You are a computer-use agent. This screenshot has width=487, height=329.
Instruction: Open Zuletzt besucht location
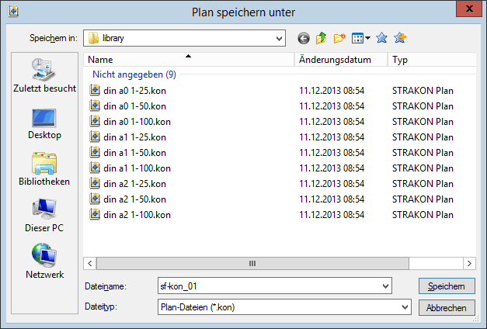[x=44, y=75]
